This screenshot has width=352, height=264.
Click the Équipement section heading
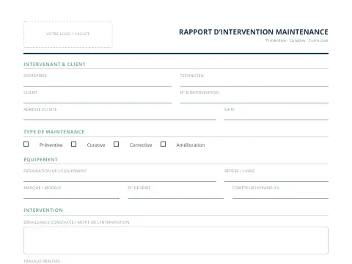pos(40,160)
